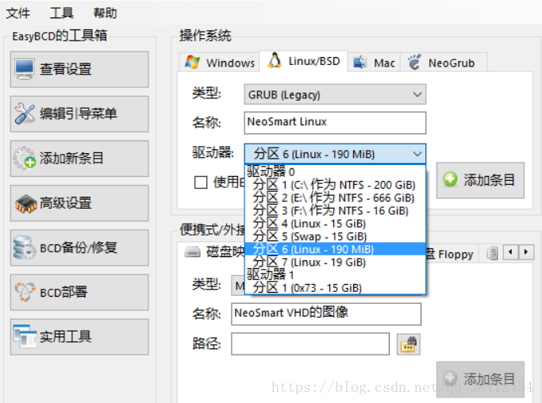Screen dimensions: 542x403
Task: Switch to the Mac tab
Action: click(374, 63)
